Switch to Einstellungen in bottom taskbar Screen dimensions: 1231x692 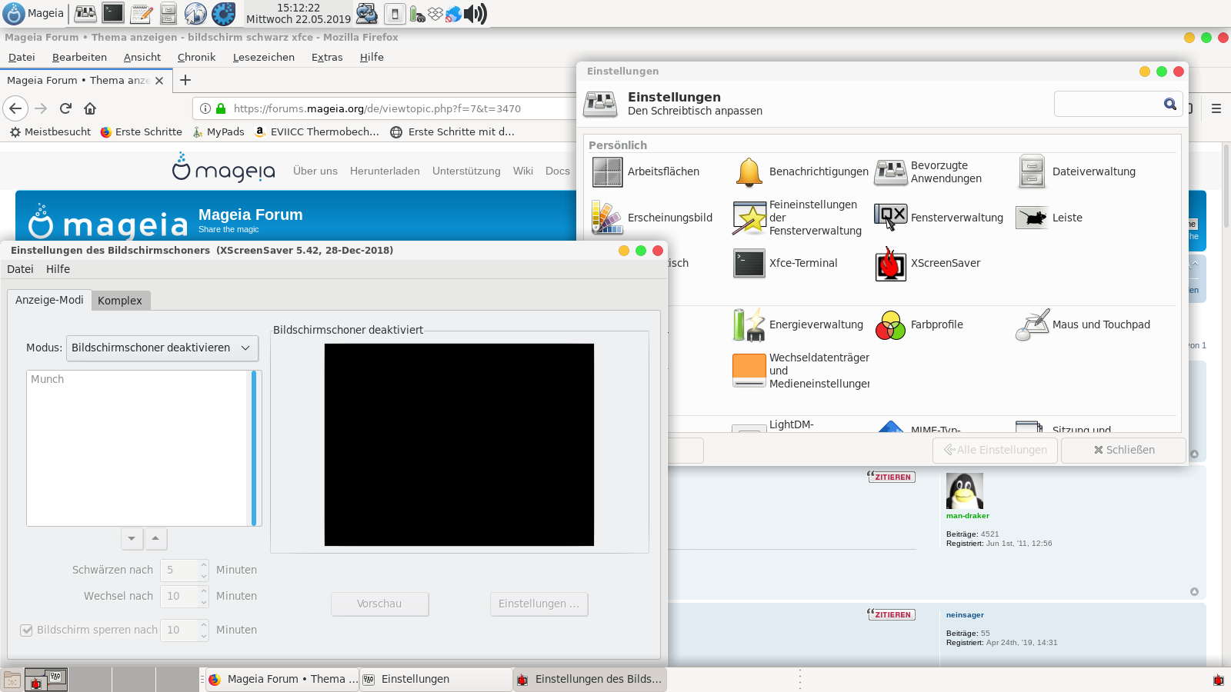(x=435, y=679)
